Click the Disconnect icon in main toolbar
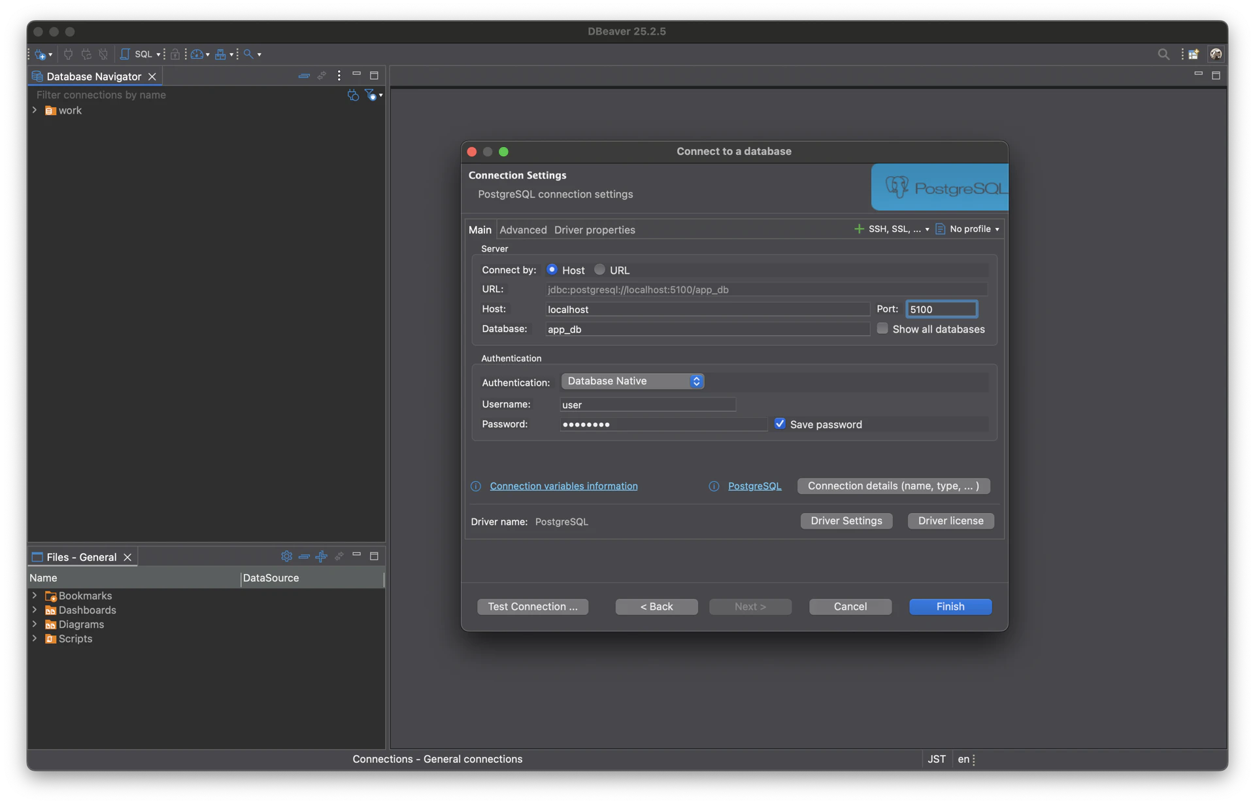 pos(103,54)
